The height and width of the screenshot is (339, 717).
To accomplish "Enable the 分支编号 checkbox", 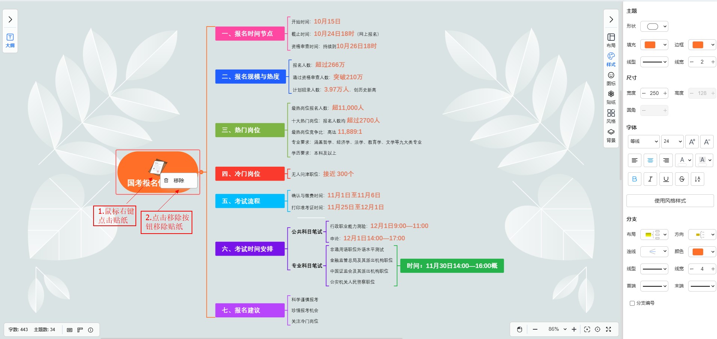I will pos(632,303).
